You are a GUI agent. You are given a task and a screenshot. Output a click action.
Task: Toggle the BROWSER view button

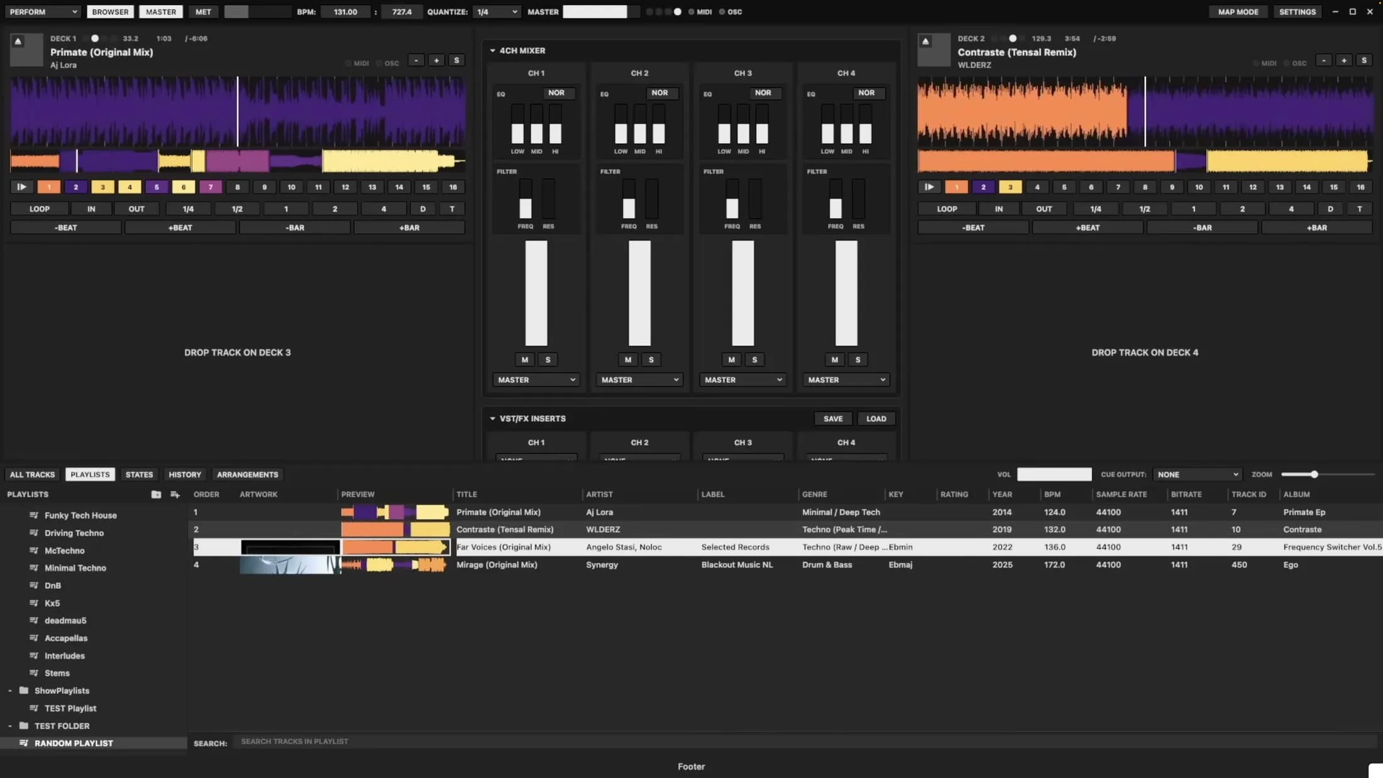point(110,12)
